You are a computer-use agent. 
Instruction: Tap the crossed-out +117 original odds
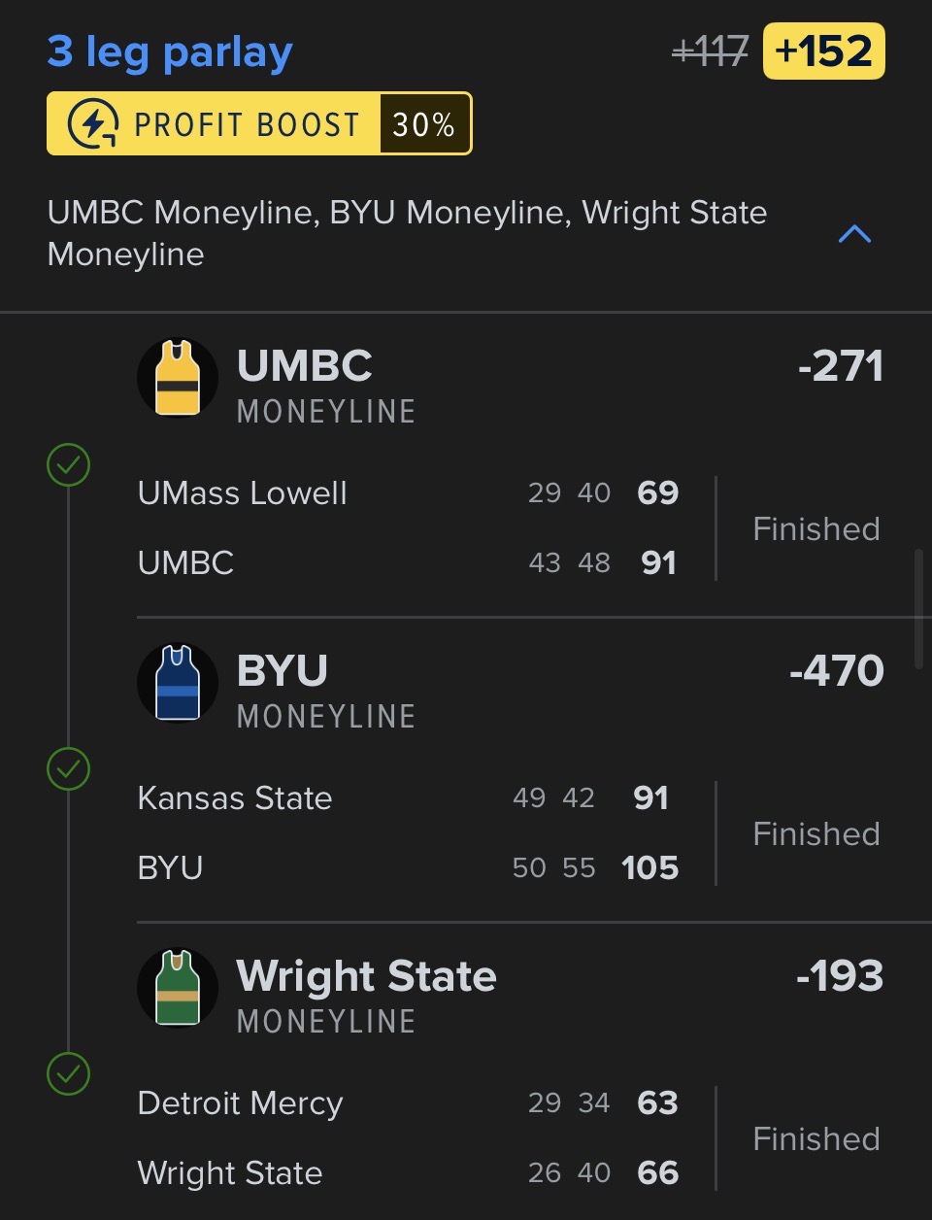pos(710,51)
